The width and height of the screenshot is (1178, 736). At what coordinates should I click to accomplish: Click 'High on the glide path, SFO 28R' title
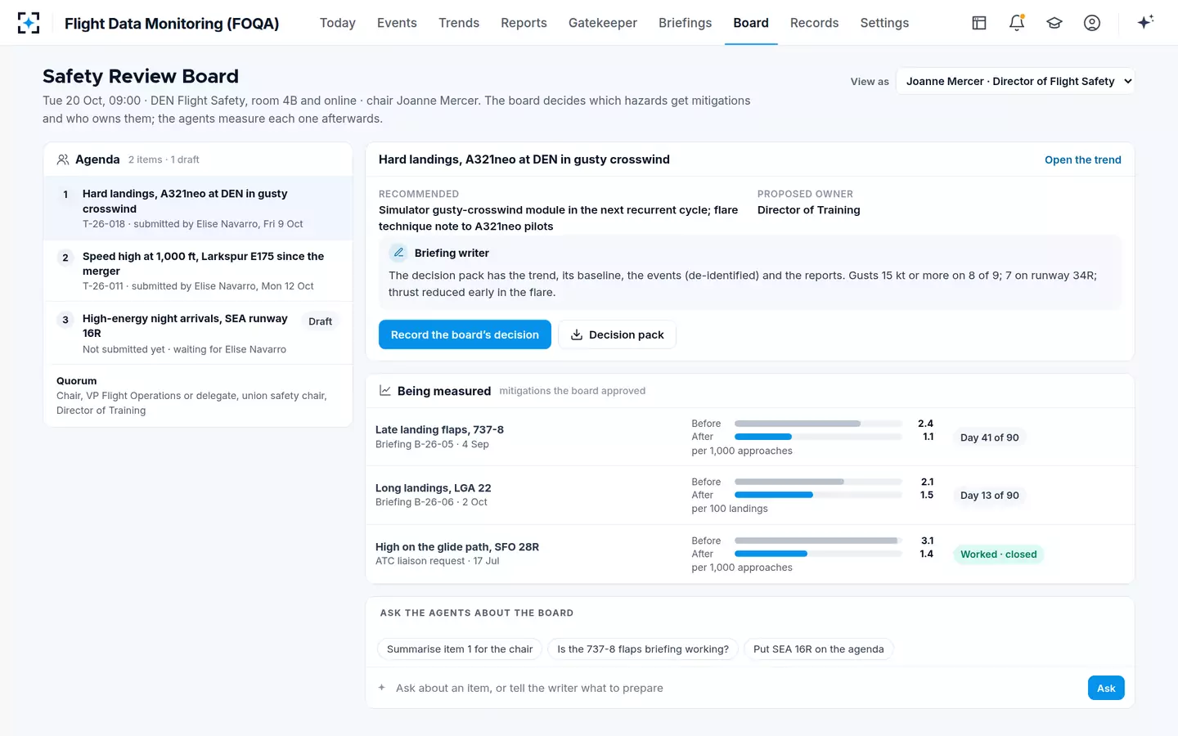pyautogui.click(x=457, y=547)
